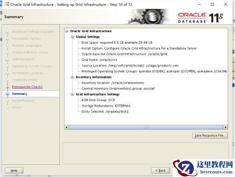Click the Inventory information label

tap(93, 77)
